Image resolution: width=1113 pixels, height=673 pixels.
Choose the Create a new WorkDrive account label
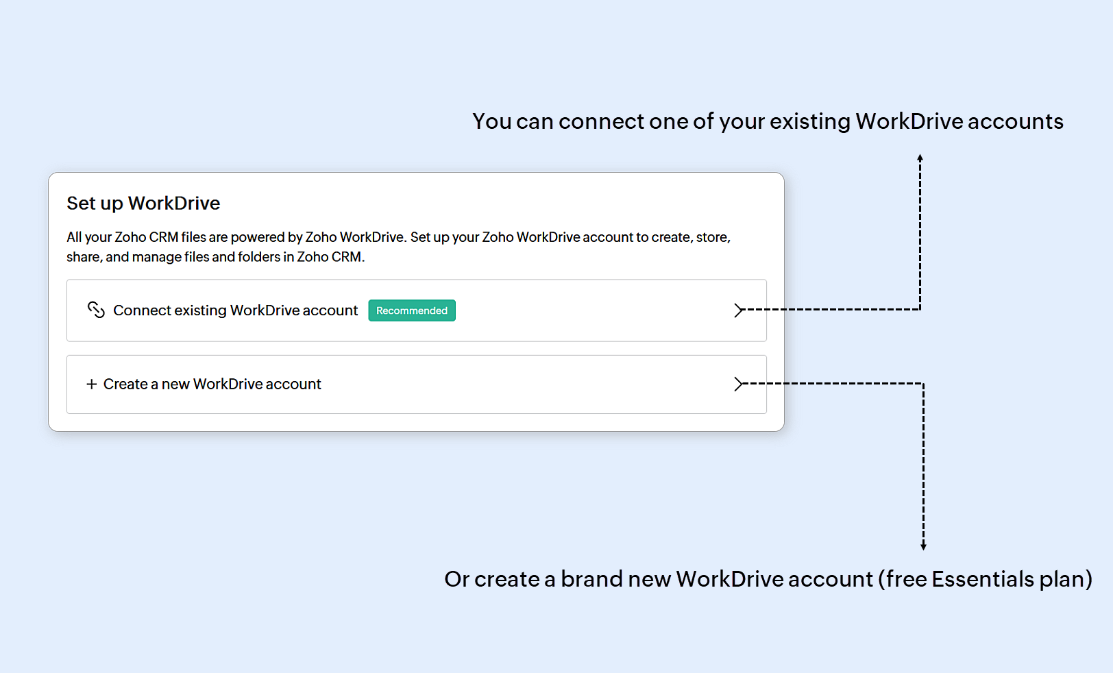(212, 384)
